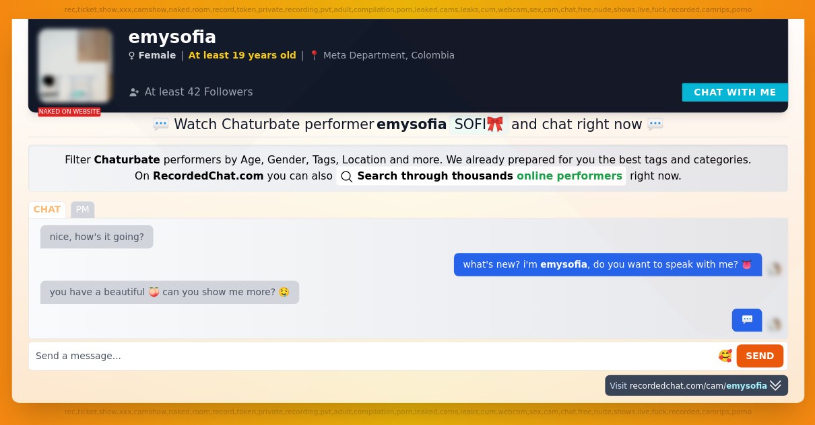Click the 'nice, how's it going?' message
This screenshot has width=815, height=425.
pos(97,237)
